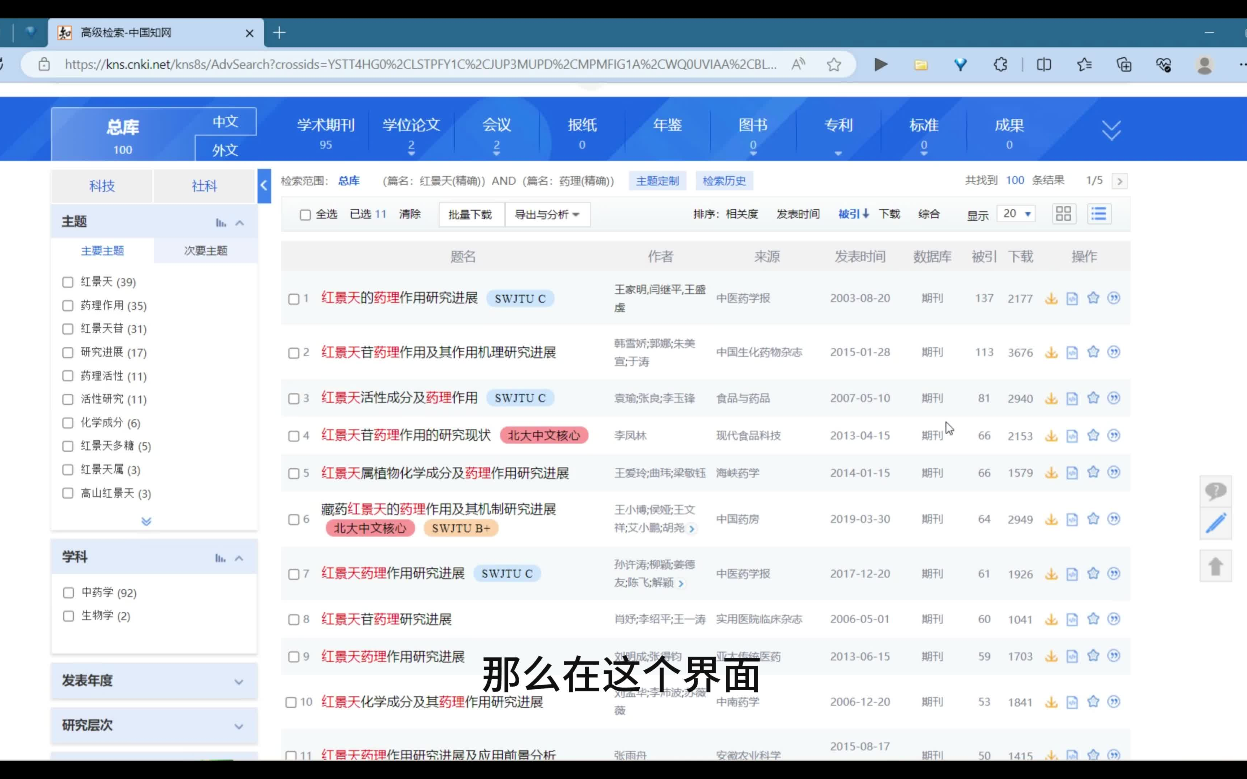The width and height of the screenshot is (1247, 779).
Task: Select 外文 foreign language option
Action: 225,150
